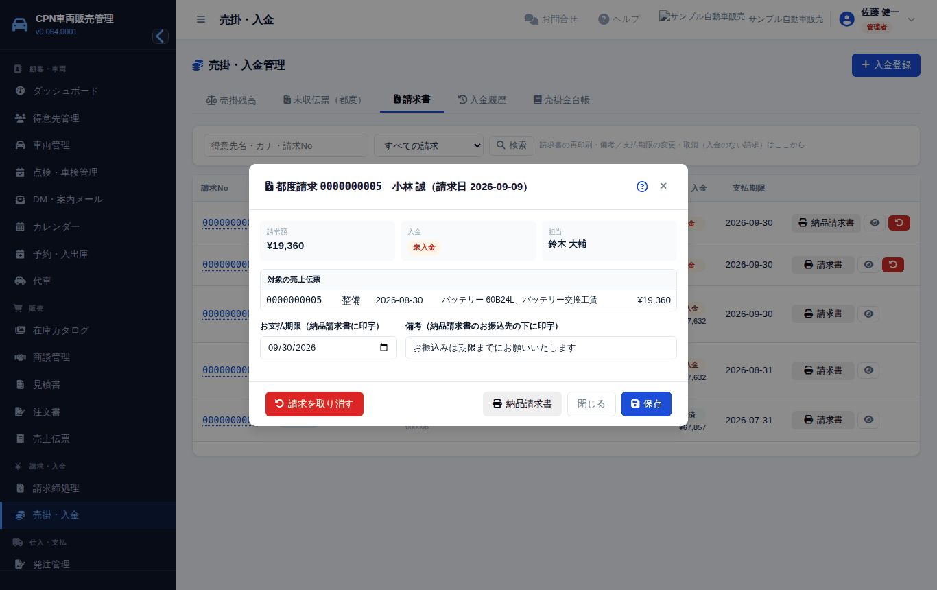This screenshot has height=590, width=937.
Task: Switch to the 未収伝票（都度） tab
Action: pos(322,100)
